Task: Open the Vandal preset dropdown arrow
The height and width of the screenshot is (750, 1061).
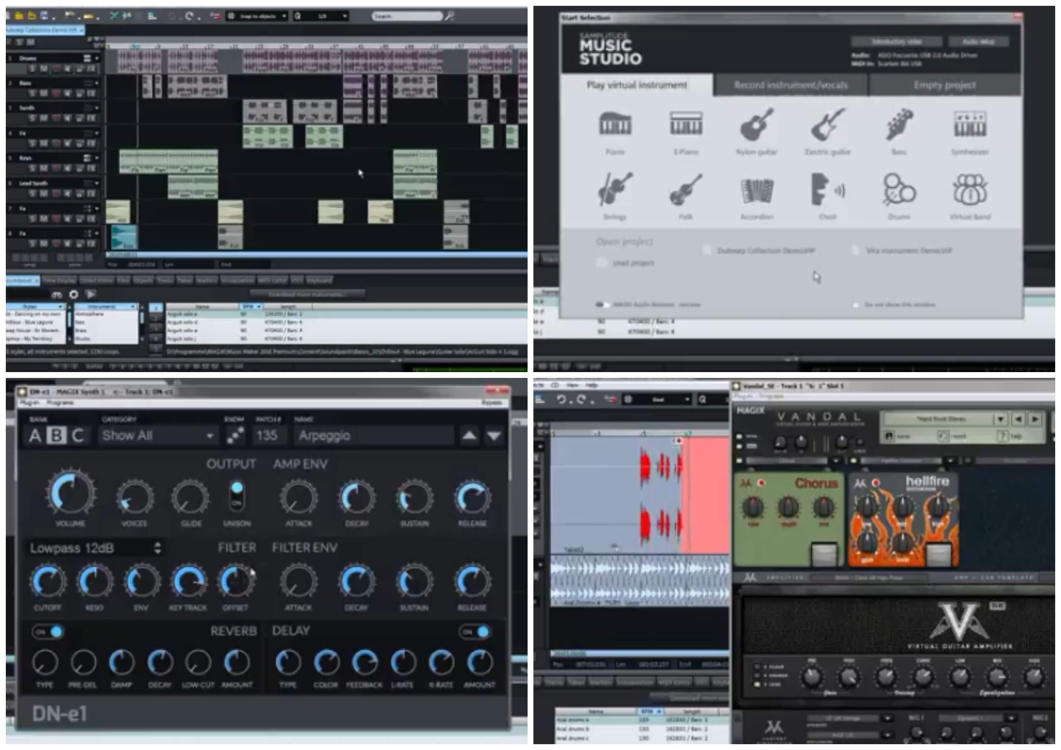Action: click(x=1000, y=419)
